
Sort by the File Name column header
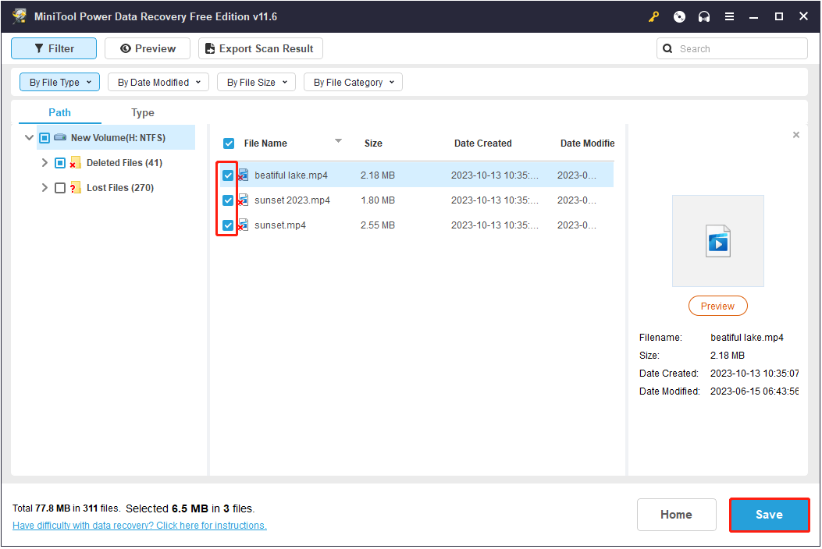pos(265,143)
